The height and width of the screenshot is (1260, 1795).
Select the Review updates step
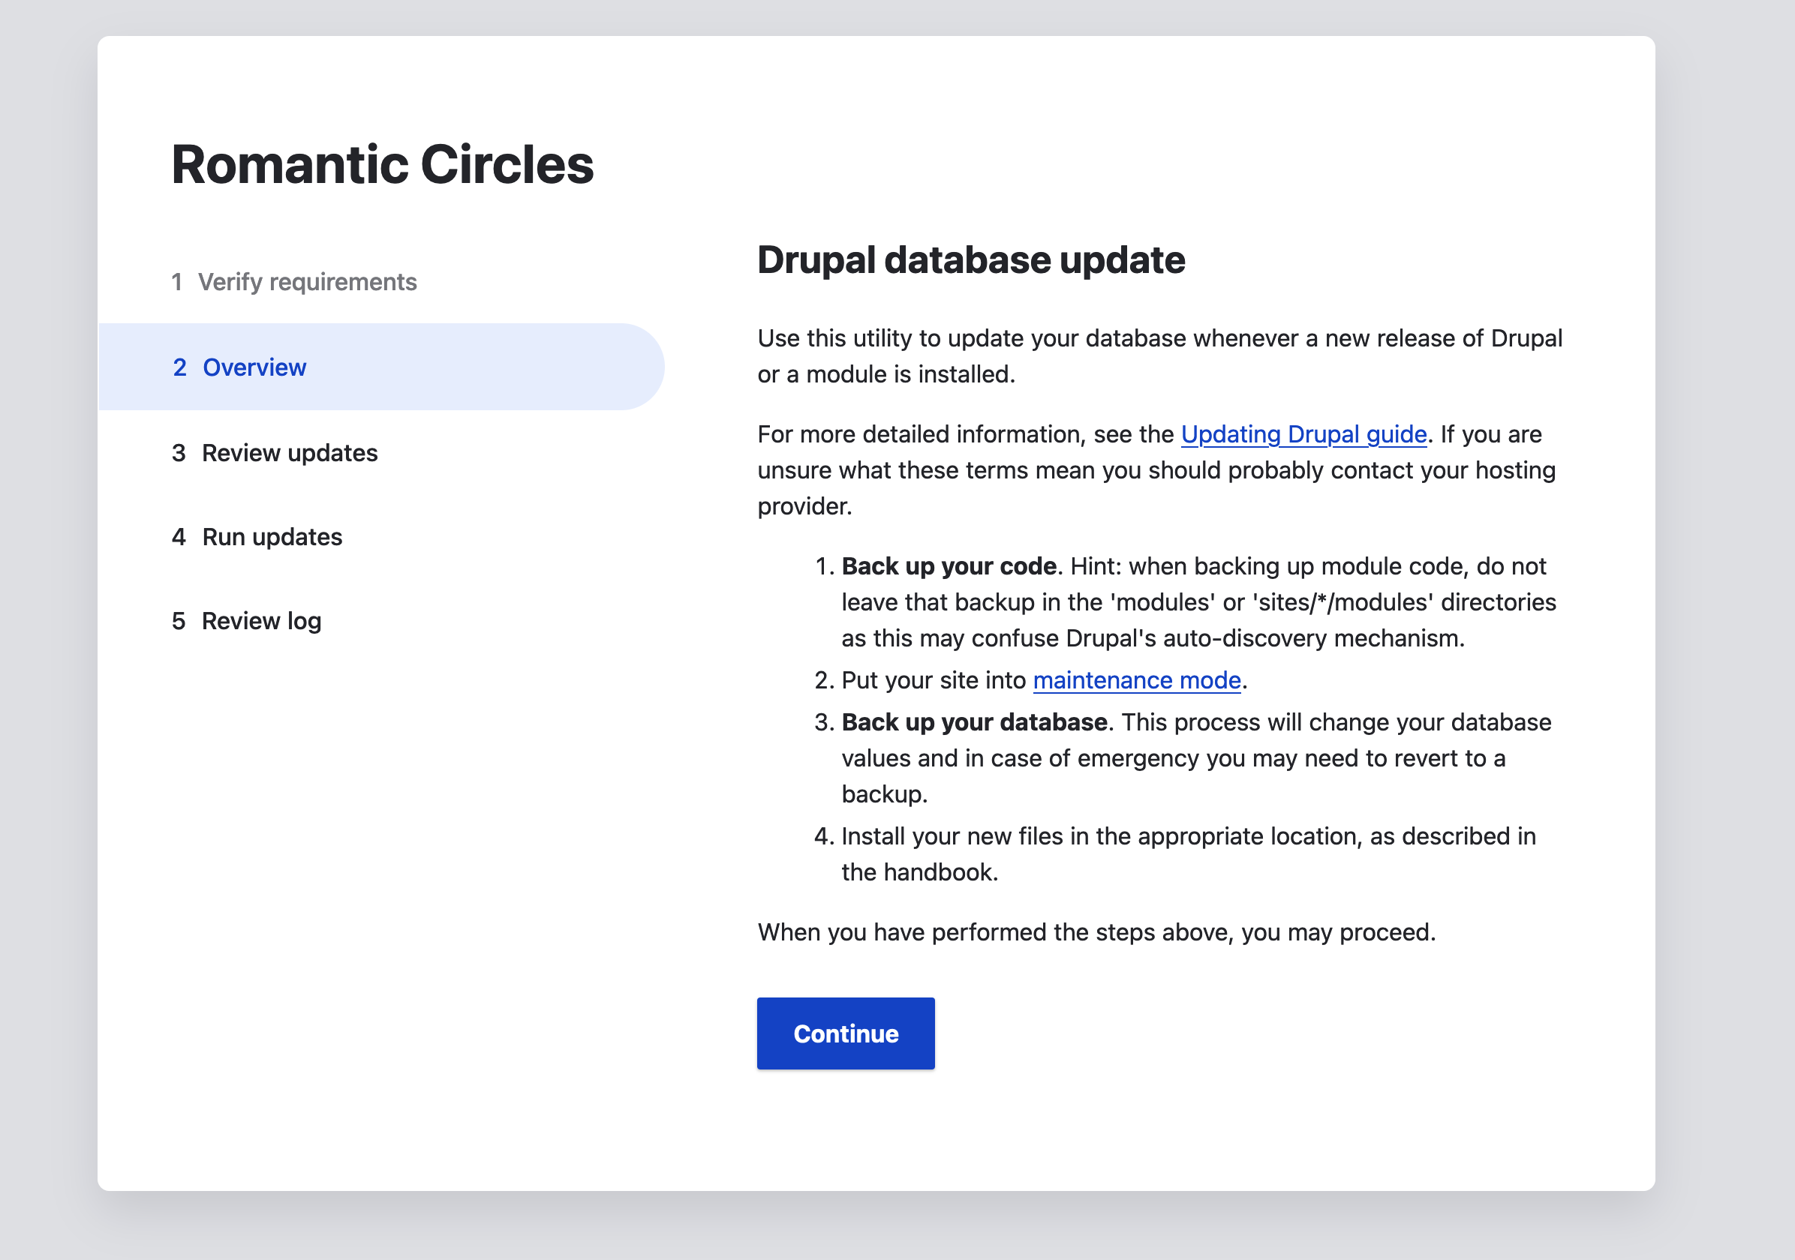coord(275,453)
